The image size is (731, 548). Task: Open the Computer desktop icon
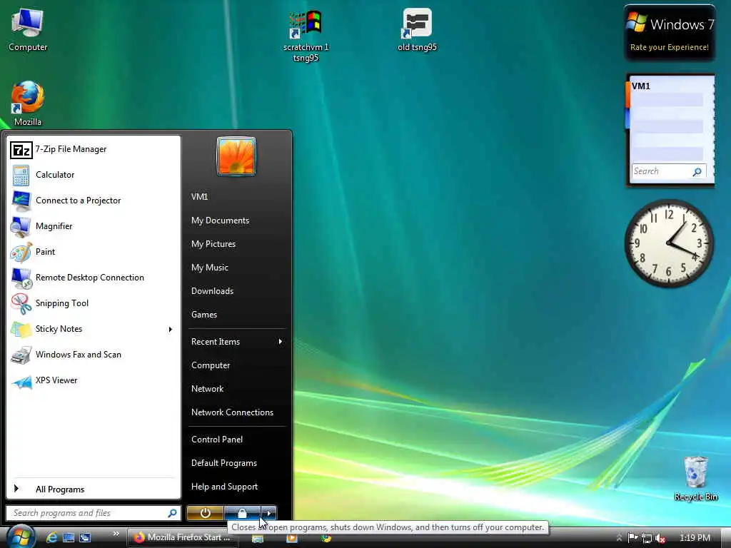28,30
